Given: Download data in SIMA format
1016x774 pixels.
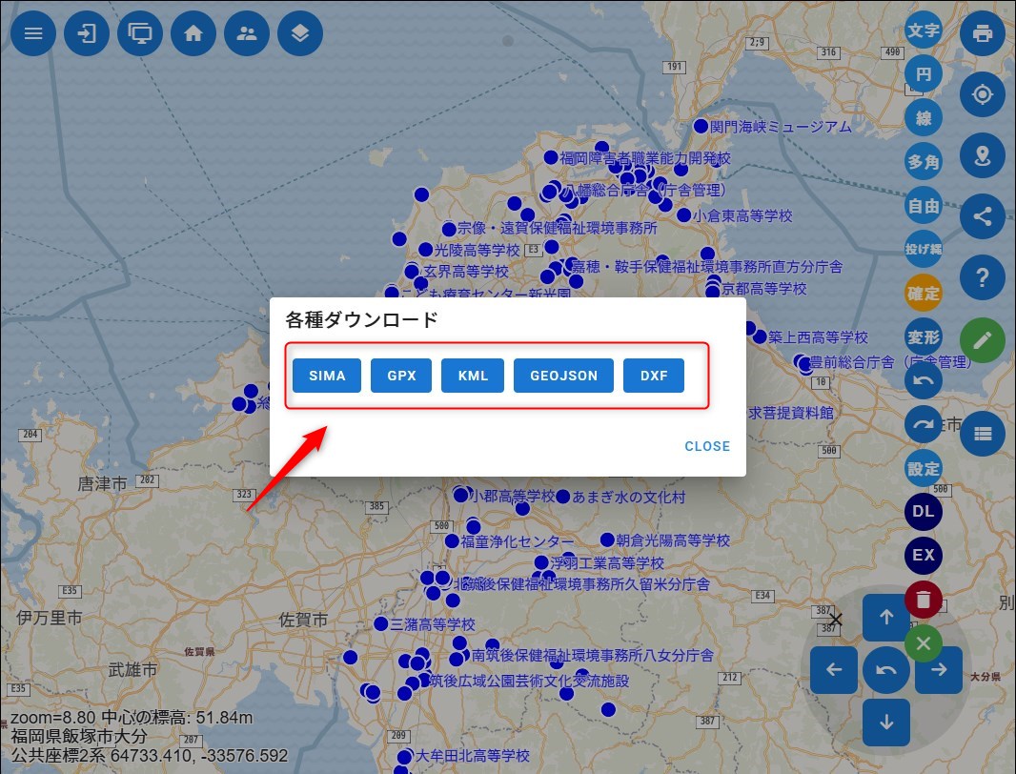Looking at the screenshot, I should pos(326,376).
